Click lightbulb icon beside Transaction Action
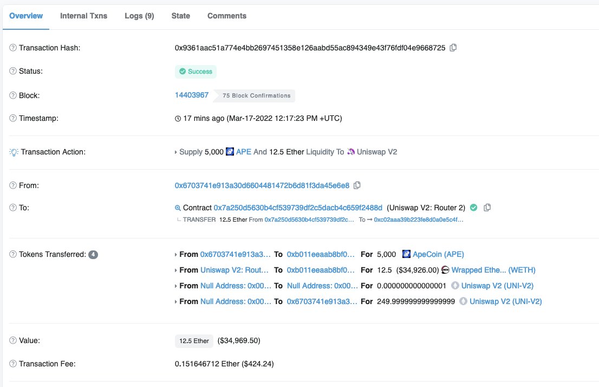 14,152
